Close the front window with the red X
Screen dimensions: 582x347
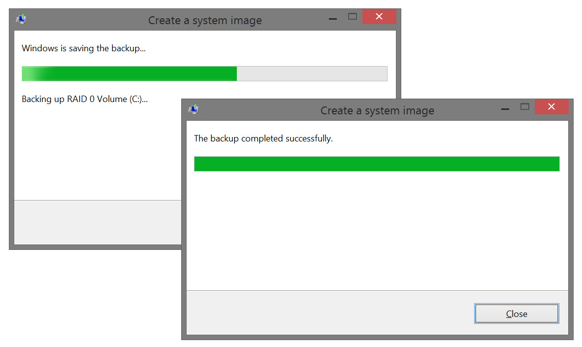click(551, 106)
